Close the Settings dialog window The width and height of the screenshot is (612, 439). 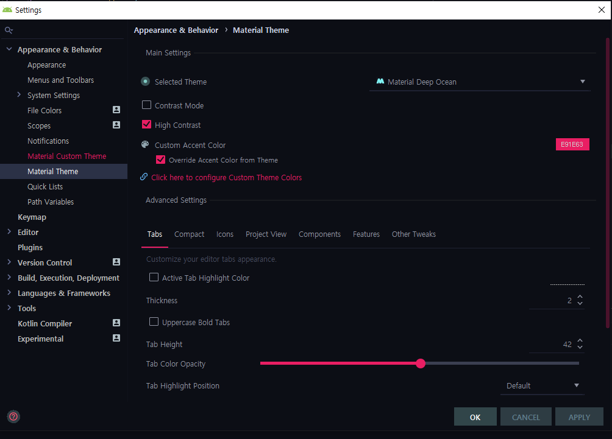tap(602, 10)
